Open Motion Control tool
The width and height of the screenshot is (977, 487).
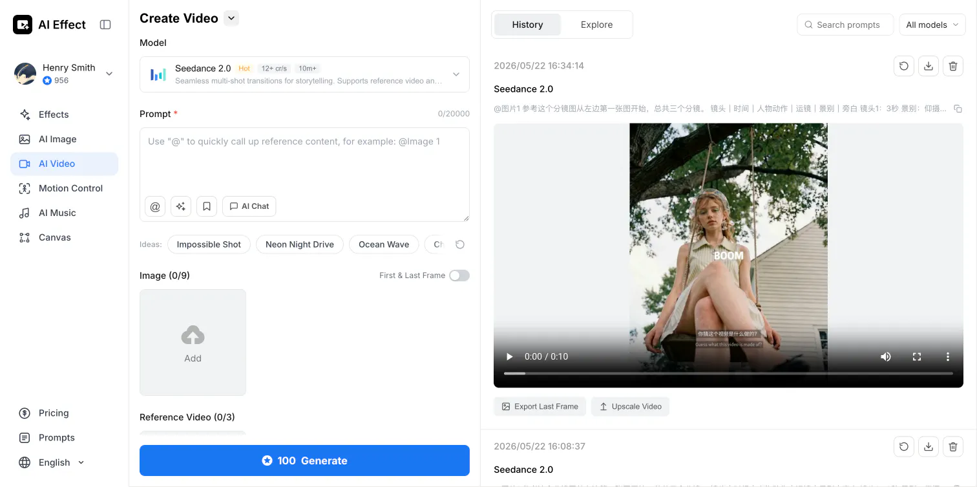coord(64,188)
